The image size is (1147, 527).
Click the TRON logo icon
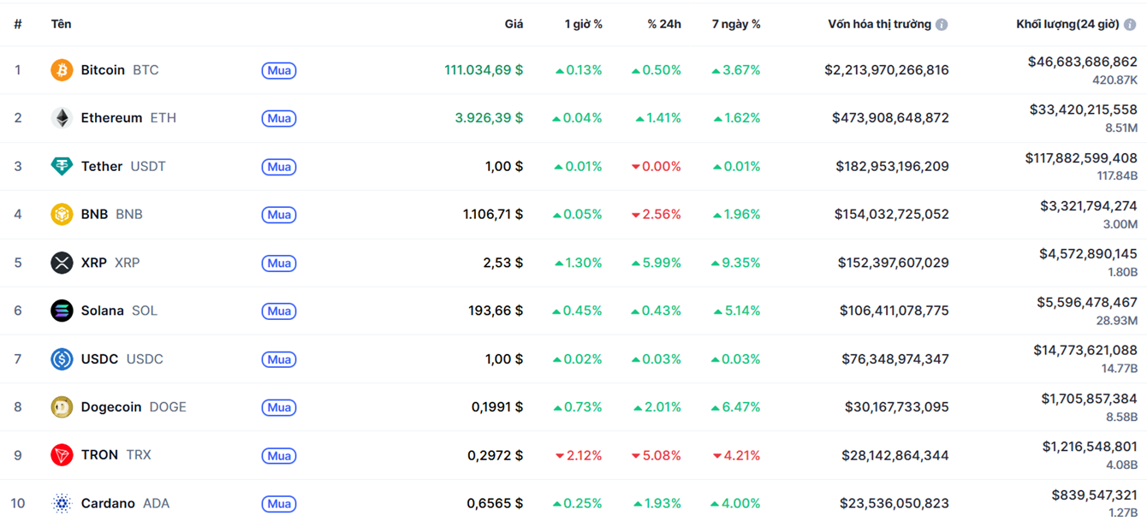[62, 455]
